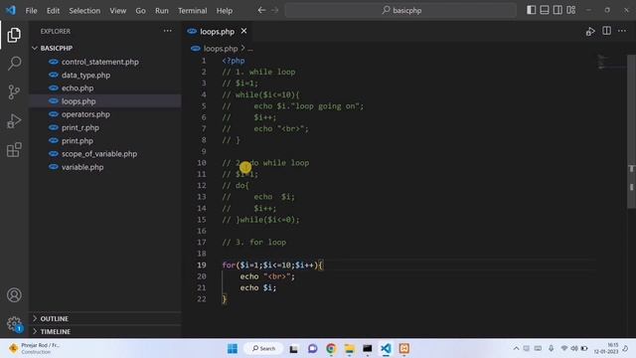636x358 pixels.
Task: Click the editor minimap
Action: point(610,62)
